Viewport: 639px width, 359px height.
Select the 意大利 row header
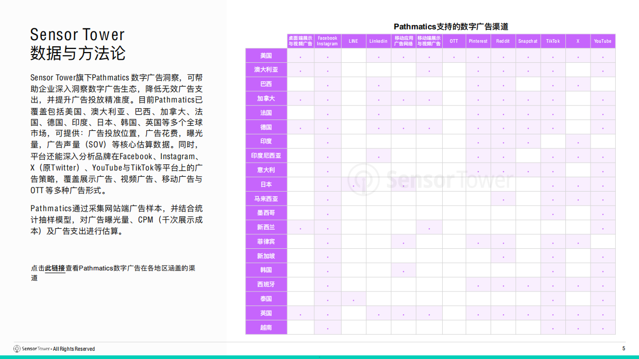click(266, 170)
